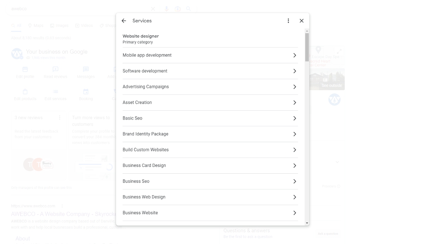Select Business Website service text

[x=140, y=213]
